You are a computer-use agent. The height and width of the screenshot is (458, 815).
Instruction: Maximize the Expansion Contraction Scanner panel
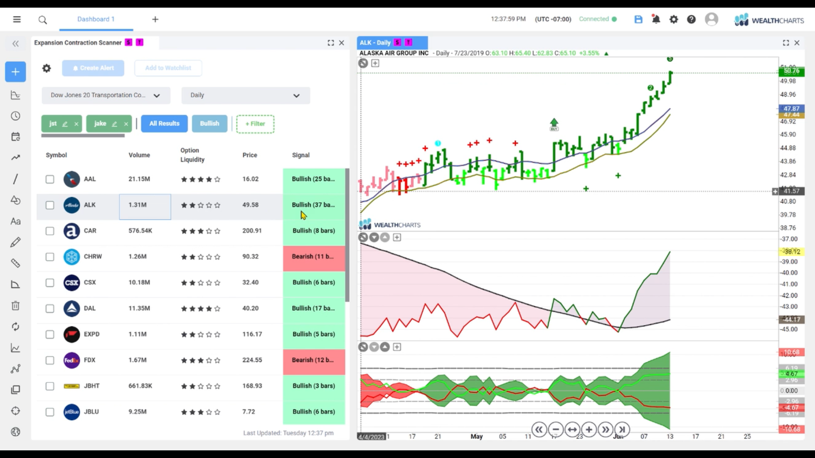tap(331, 43)
